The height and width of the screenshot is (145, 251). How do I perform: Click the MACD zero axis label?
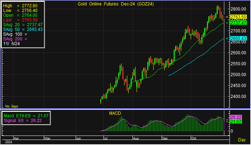[232, 131]
